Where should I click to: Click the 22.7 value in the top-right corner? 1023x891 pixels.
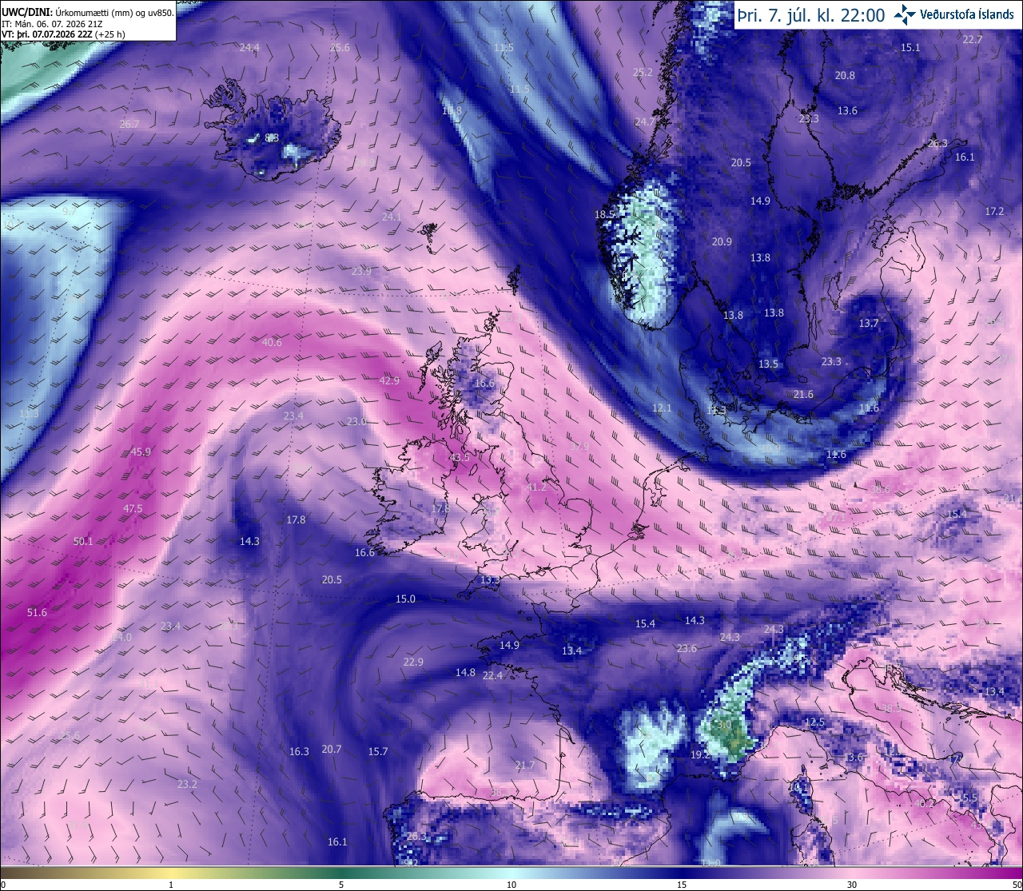[x=973, y=39]
